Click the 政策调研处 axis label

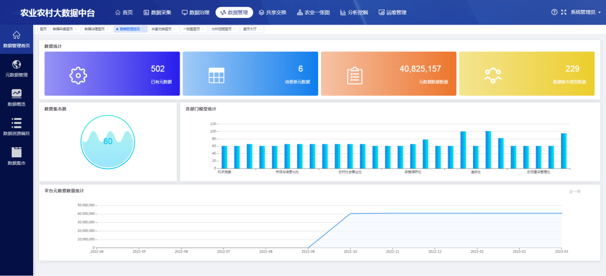point(413,172)
